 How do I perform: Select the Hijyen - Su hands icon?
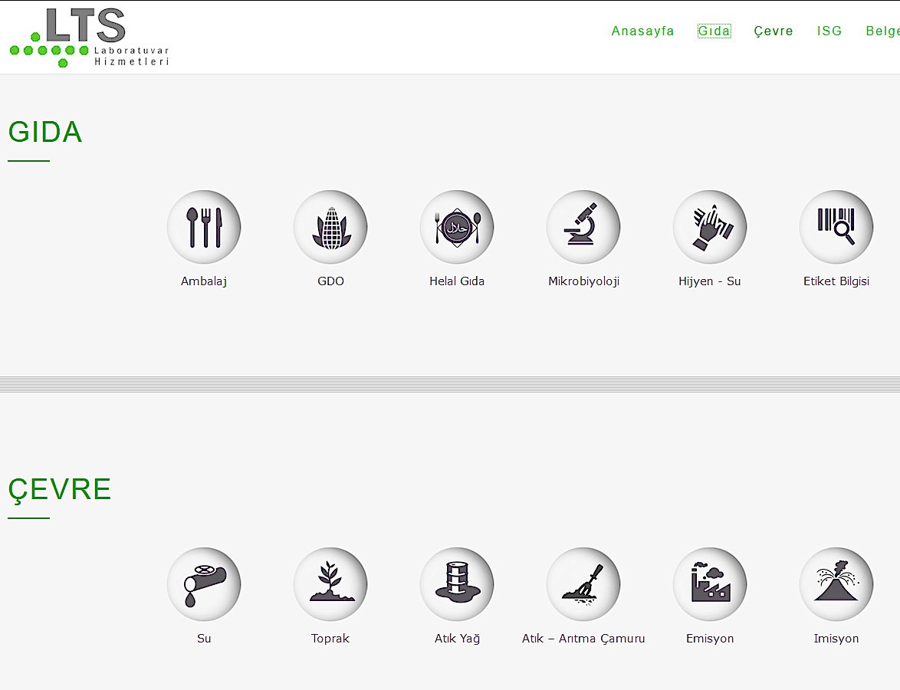pyautogui.click(x=710, y=227)
